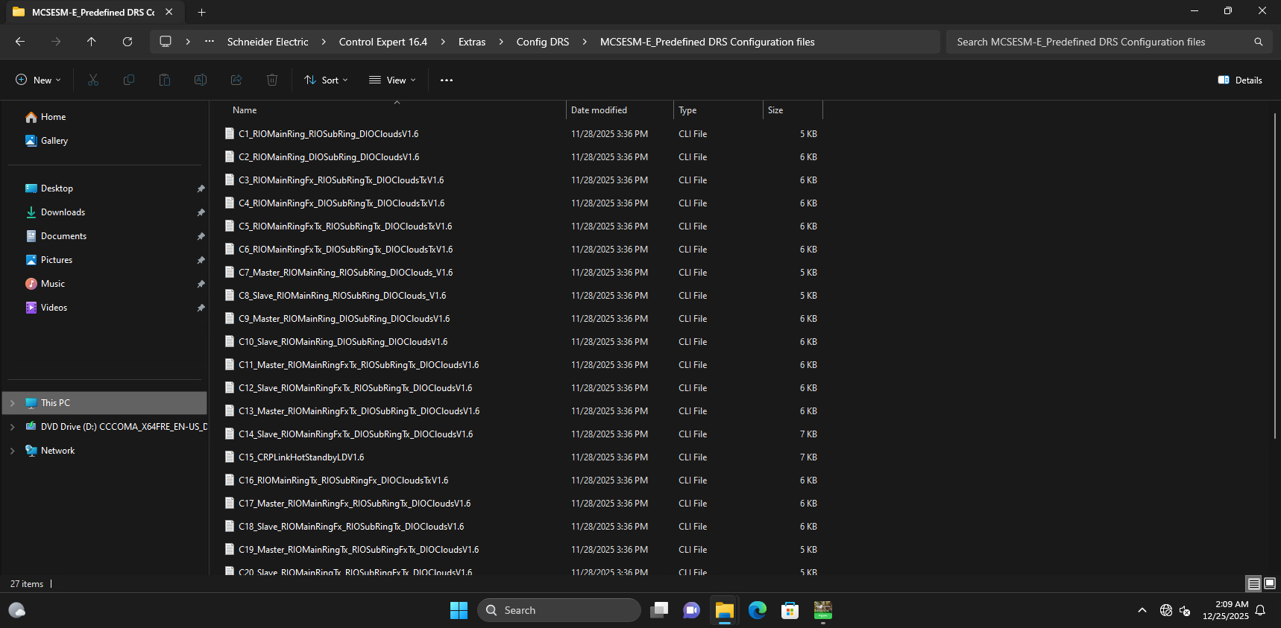Viewport: 1281px width, 628px height.
Task: Click the Delete trash icon
Action: click(272, 80)
